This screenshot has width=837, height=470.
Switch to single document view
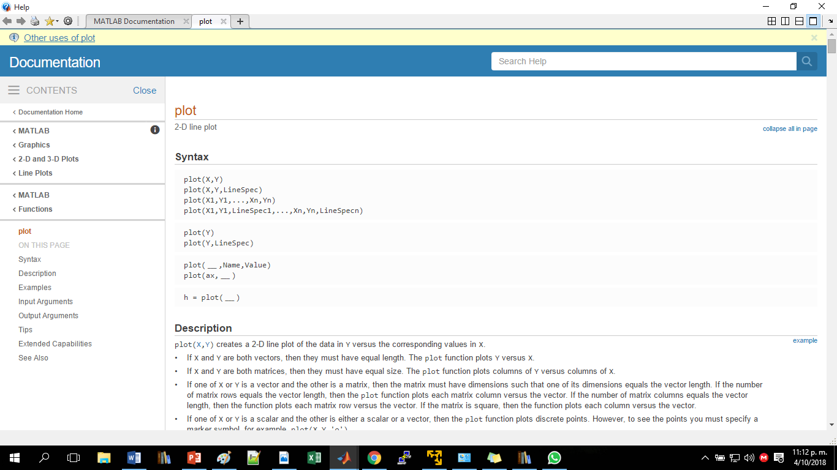pos(813,21)
